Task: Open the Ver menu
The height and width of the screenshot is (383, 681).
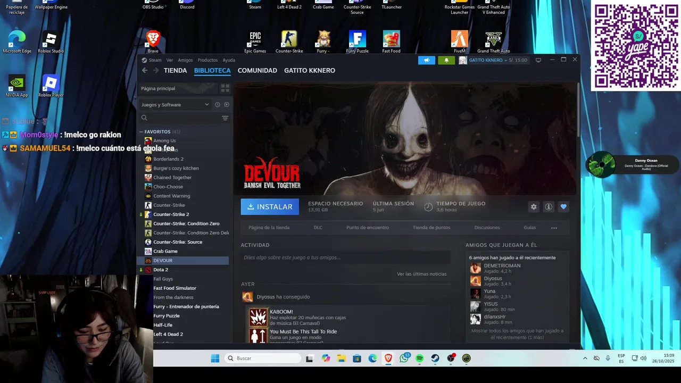Action: [170, 60]
